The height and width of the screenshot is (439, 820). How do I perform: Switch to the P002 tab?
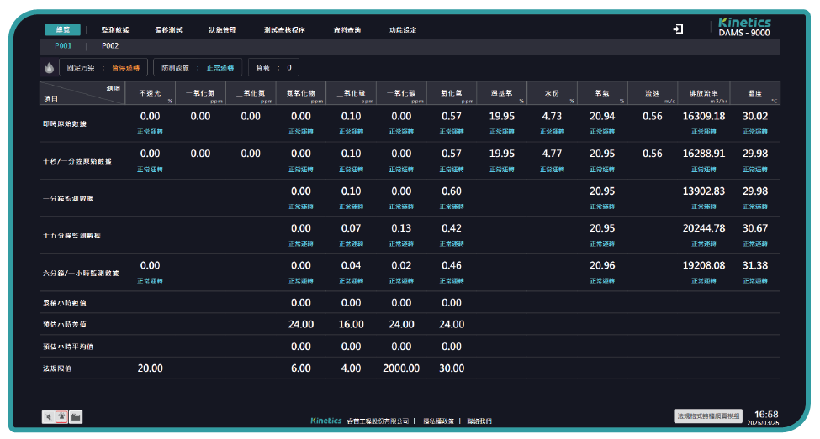coord(110,46)
